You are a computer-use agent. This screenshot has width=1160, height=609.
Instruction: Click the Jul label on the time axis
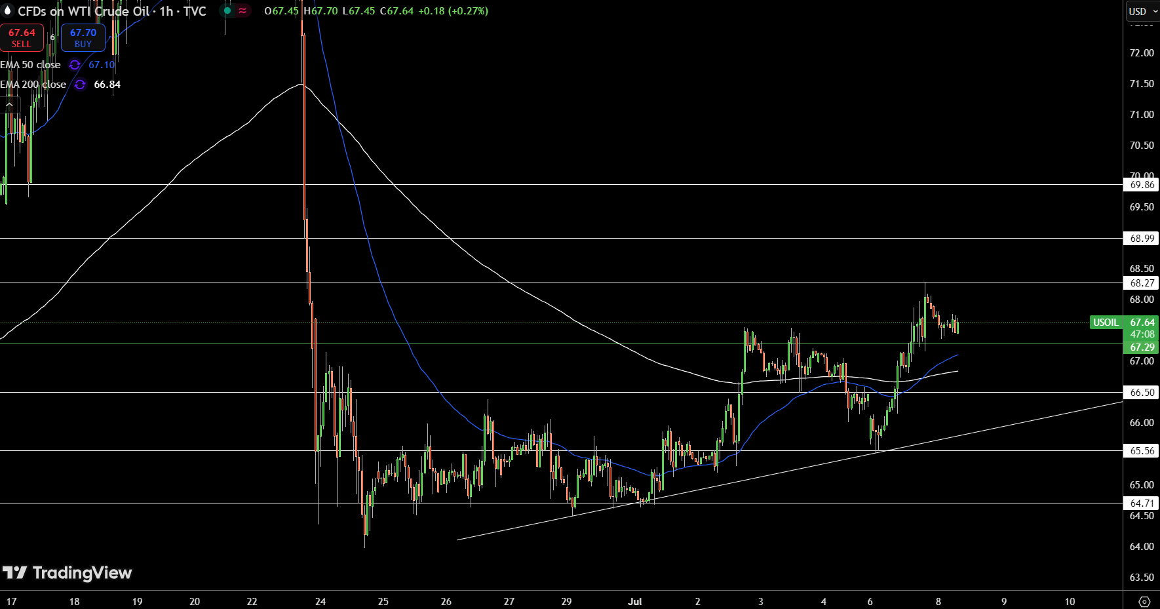[x=634, y=602]
